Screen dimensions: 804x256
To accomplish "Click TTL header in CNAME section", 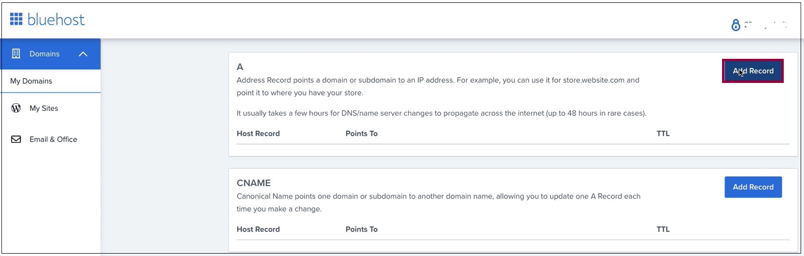I will point(663,229).
